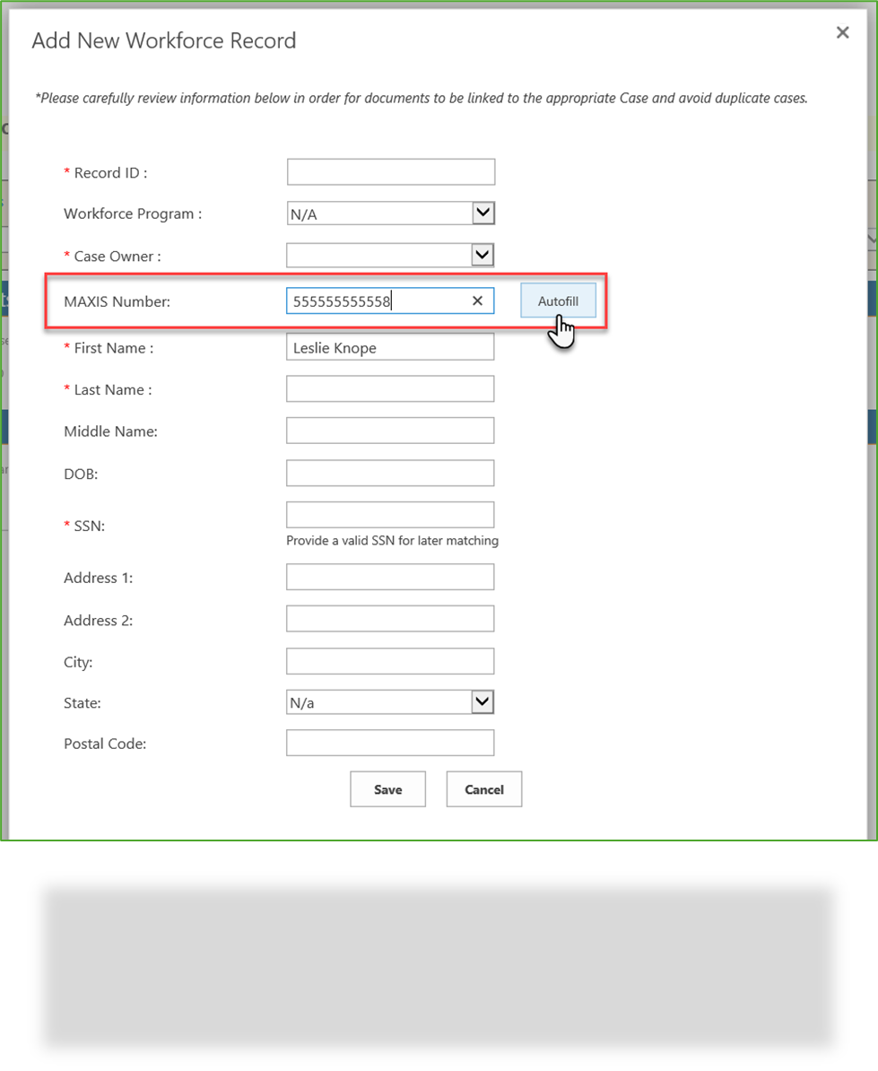
Task: Clear the MAXIS Number field using the X icon
Action: click(x=477, y=300)
